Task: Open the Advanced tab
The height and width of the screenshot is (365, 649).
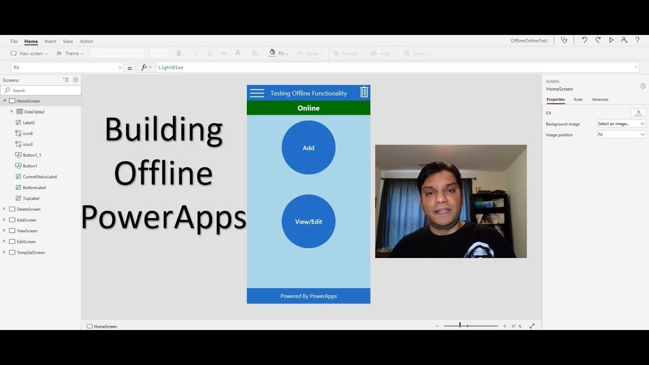Action: tap(600, 99)
